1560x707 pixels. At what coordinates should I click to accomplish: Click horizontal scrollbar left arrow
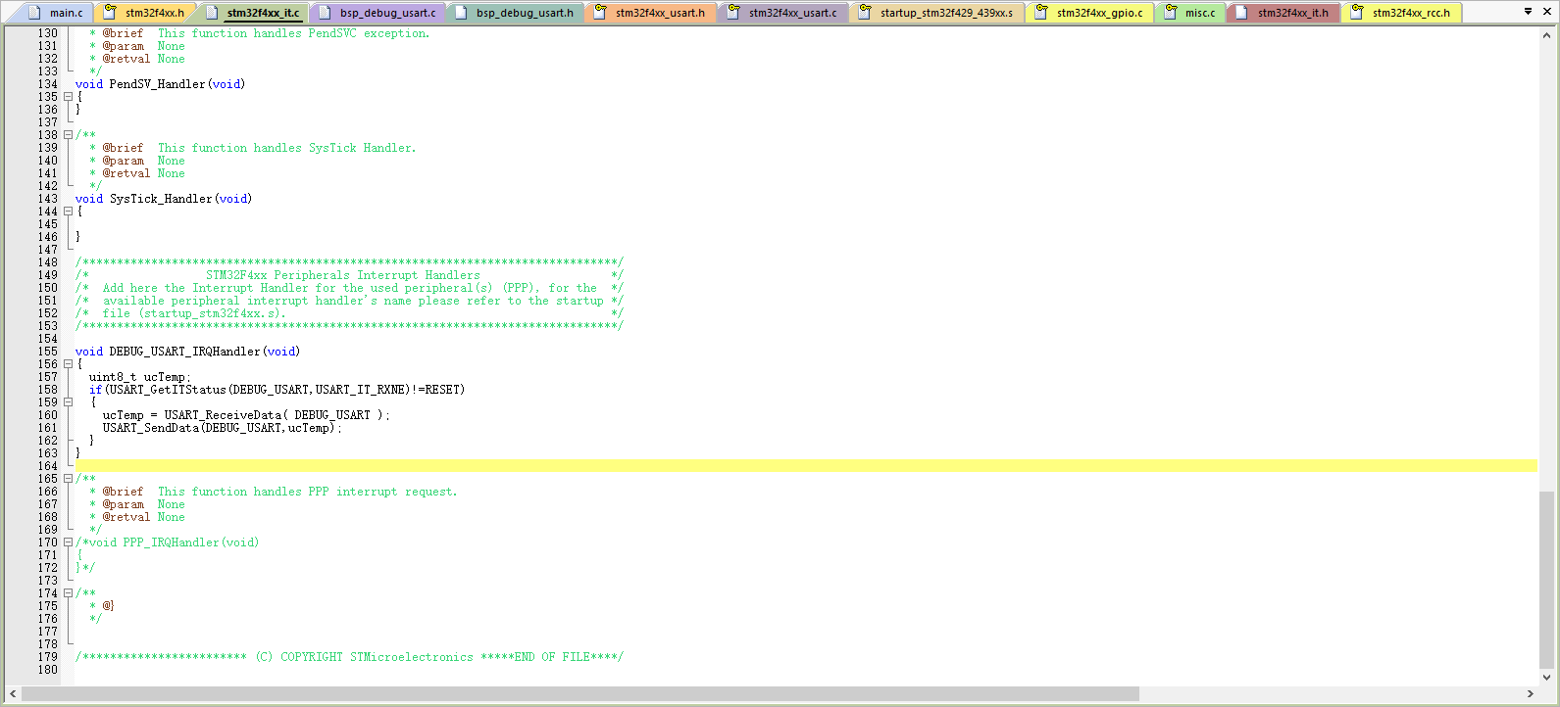[13, 694]
